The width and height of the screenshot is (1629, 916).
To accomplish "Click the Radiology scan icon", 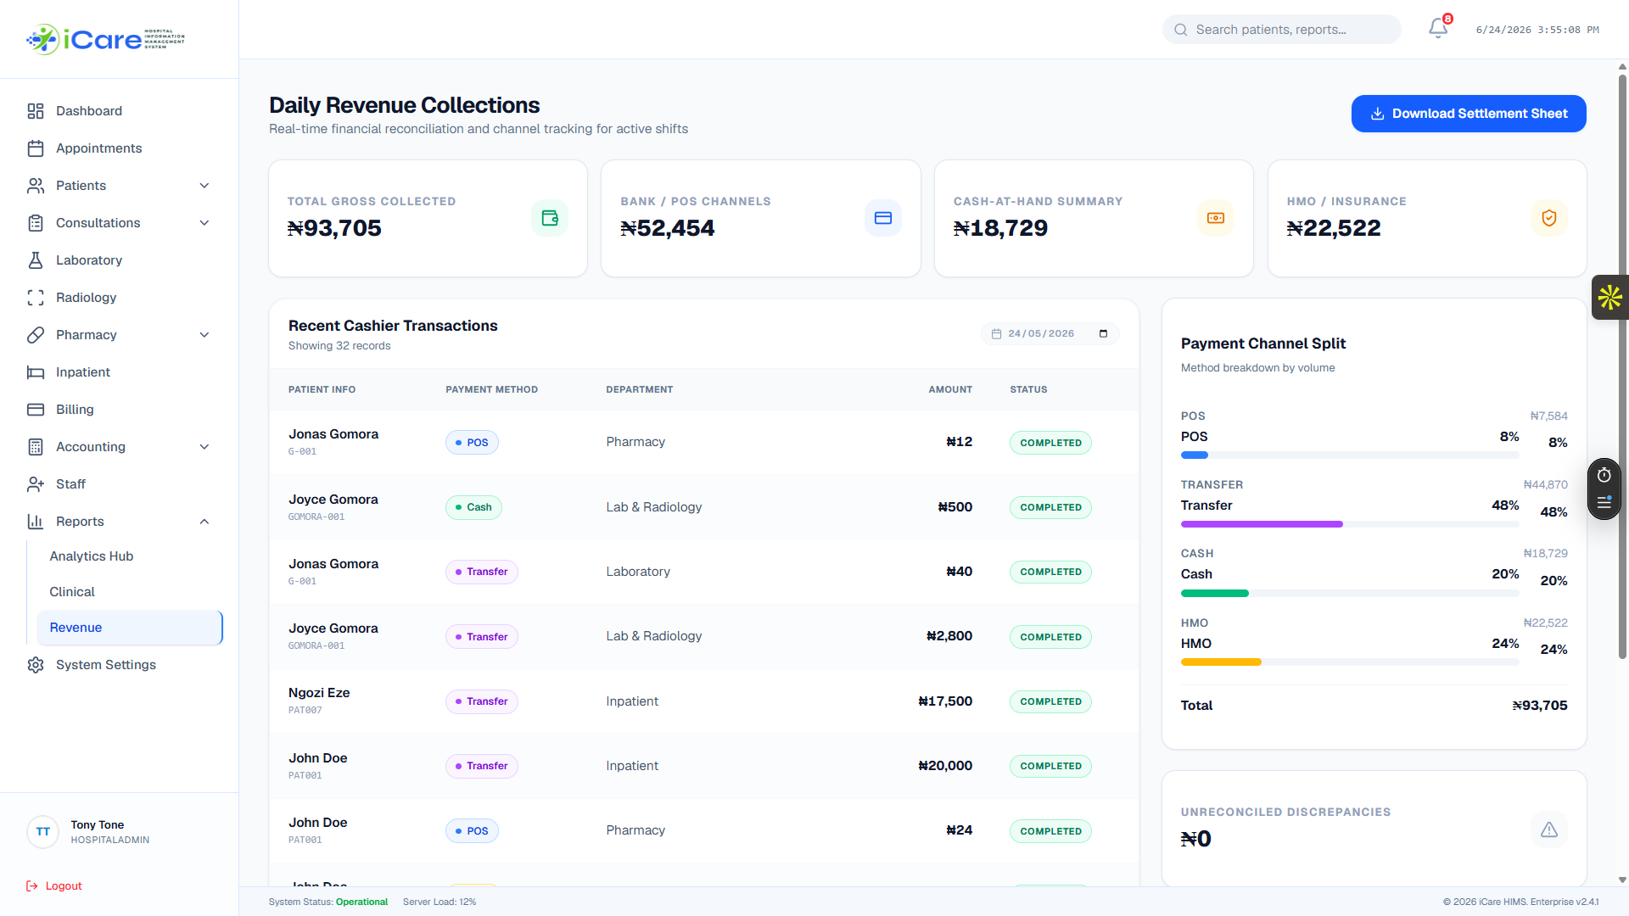I will [36, 298].
